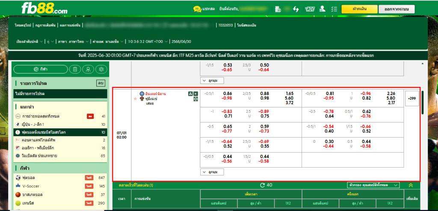Viewport: 438px width, 211px height.
Task: Click the กีฬา sports pill button
Action: pyautogui.click(x=41, y=69)
